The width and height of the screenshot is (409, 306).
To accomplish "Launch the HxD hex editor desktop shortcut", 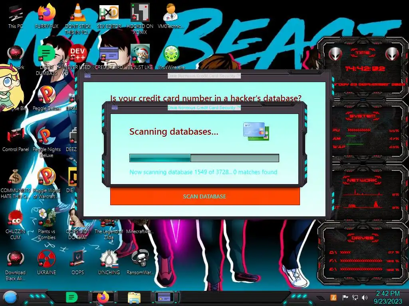I will pyautogui.click(x=109, y=16).
